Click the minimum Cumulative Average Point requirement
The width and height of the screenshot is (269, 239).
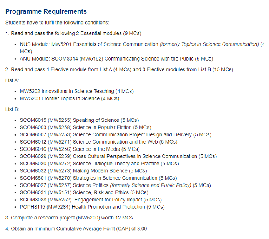[76, 229]
